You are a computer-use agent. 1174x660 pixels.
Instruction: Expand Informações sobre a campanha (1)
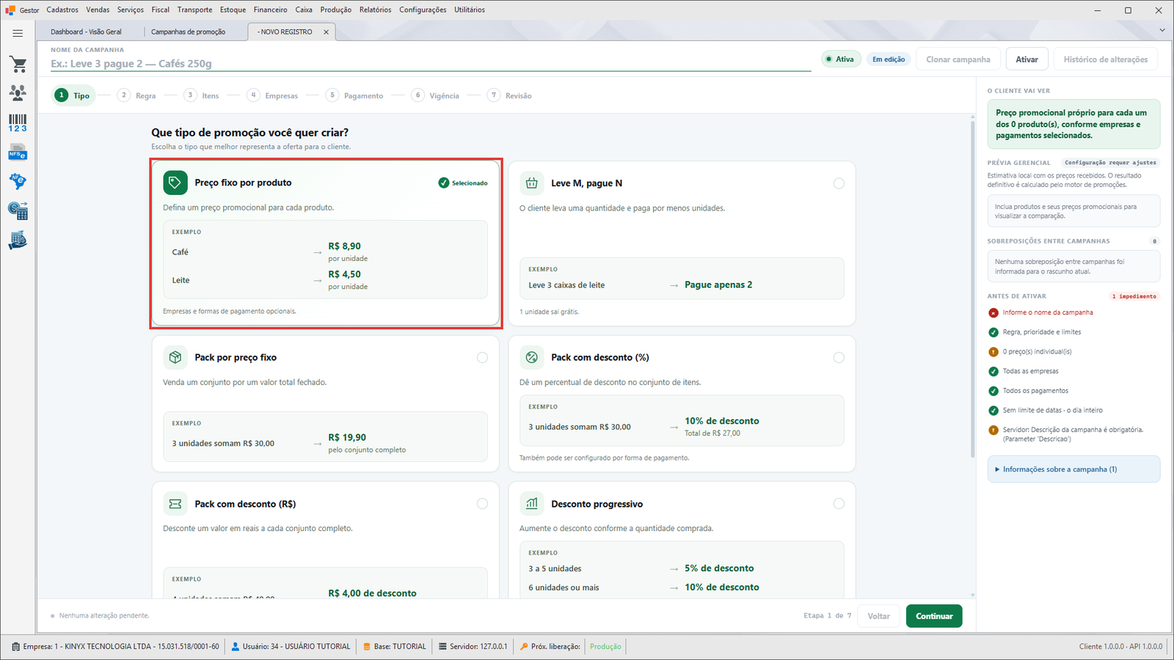pyautogui.click(x=1073, y=469)
